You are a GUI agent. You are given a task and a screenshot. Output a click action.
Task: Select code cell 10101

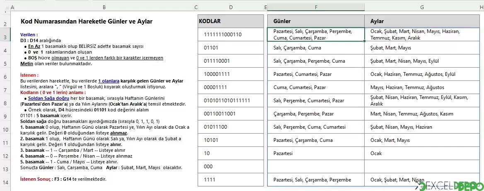point(231,140)
